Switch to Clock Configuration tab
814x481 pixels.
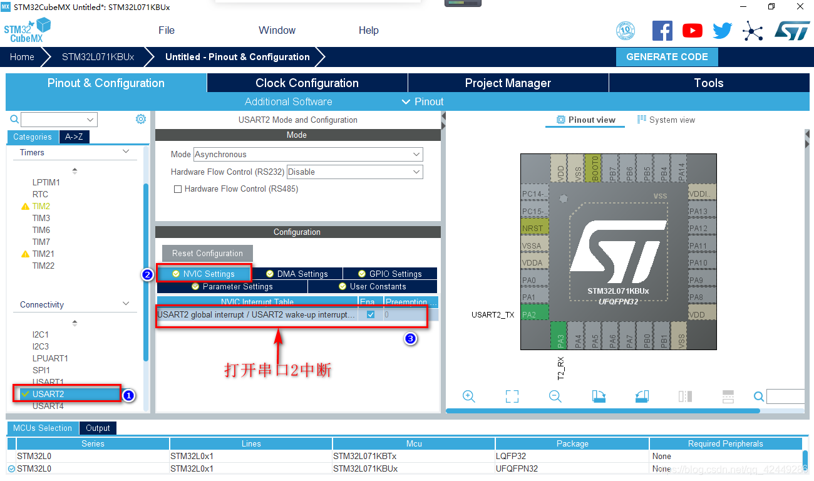pos(307,83)
